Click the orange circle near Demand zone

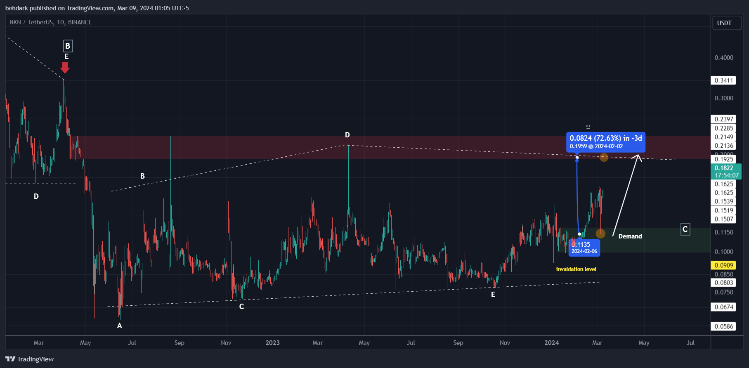click(600, 234)
